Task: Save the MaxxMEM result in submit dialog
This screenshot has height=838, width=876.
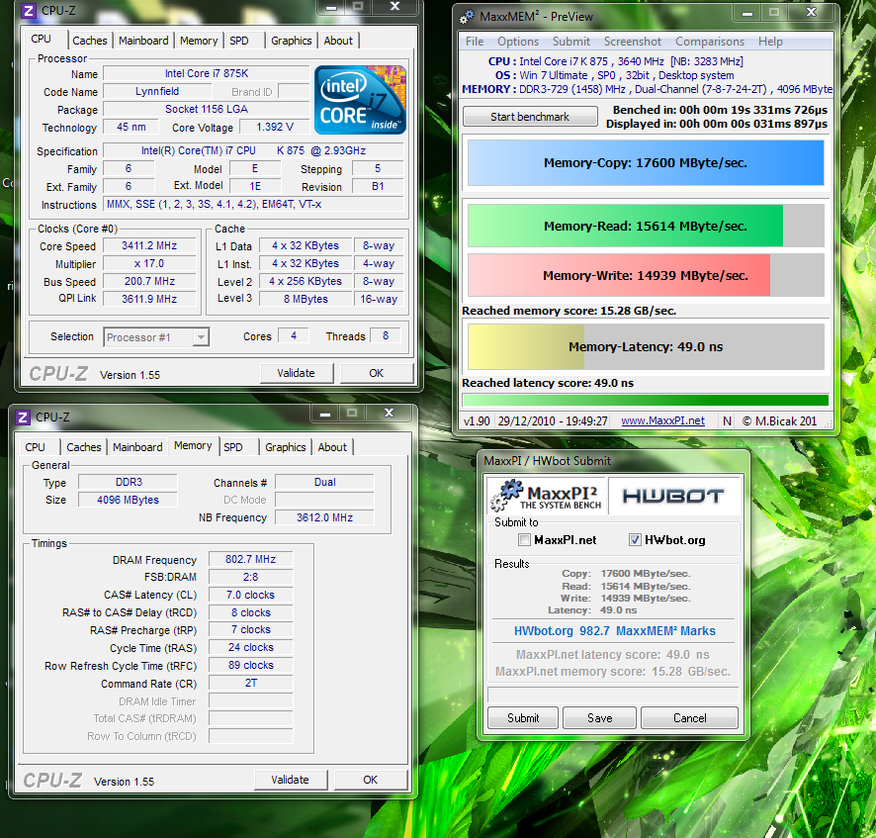Action: point(599,718)
